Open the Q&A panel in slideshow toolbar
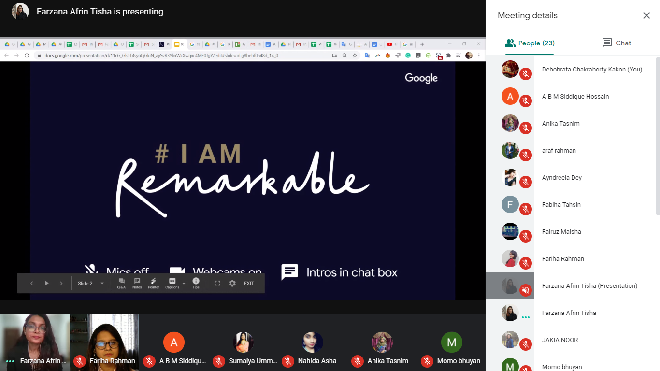The width and height of the screenshot is (660, 371). [x=121, y=283]
